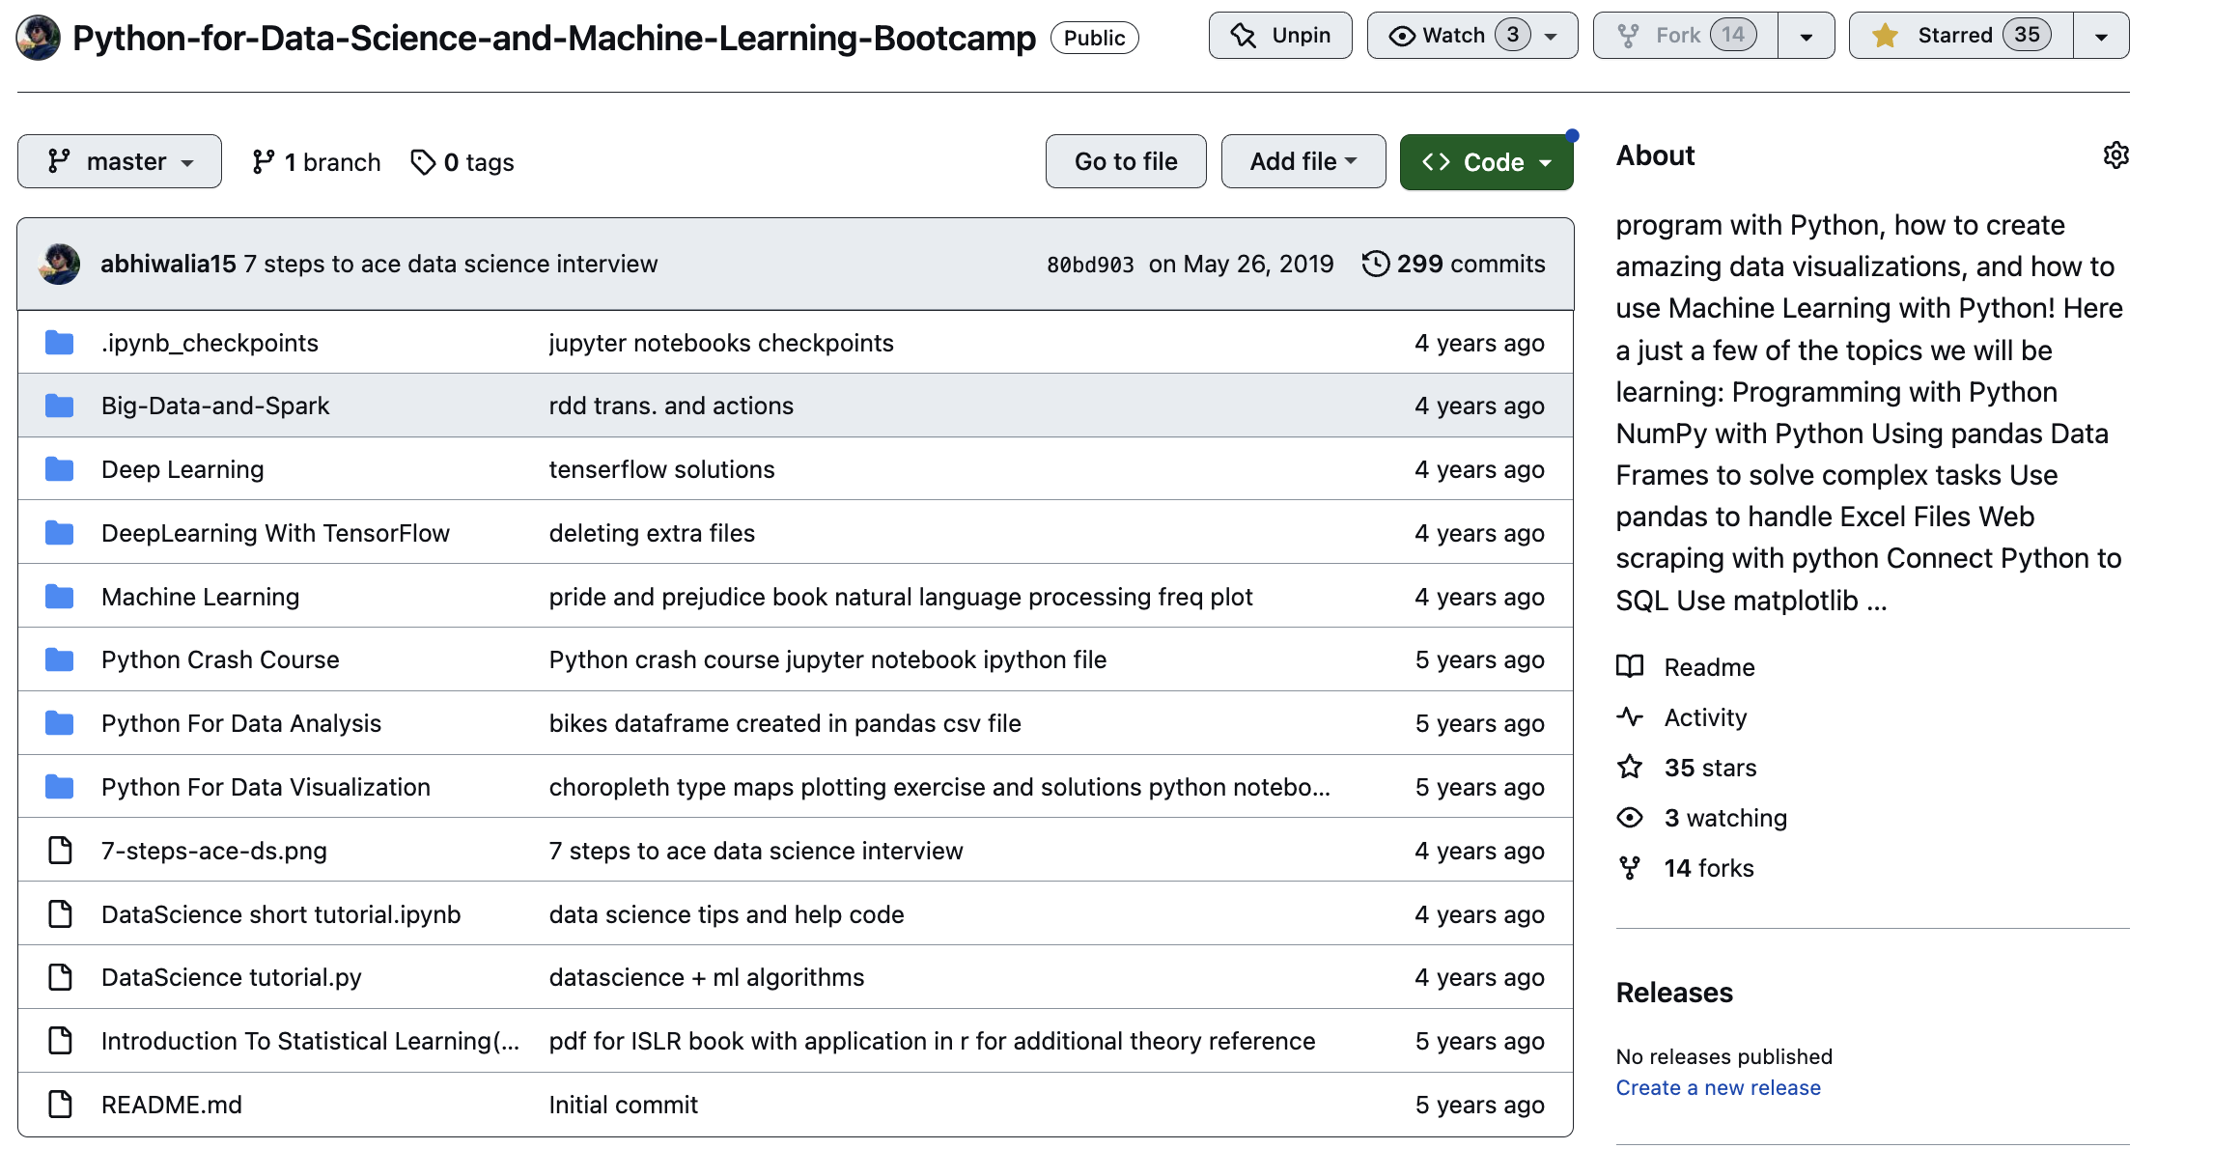This screenshot has width=2213, height=1149.
Task: Open the latest commit message '7 steps to ace data science interview' in header
Action: [451, 264]
